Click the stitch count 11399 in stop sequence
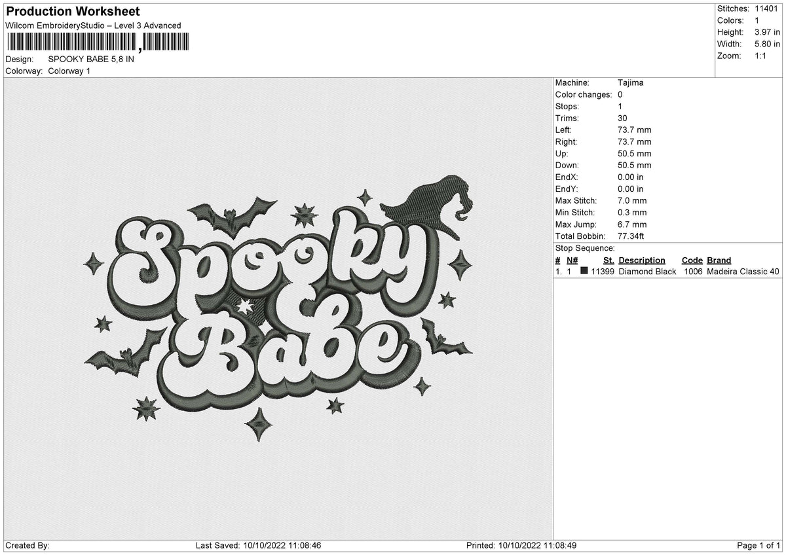 [x=602, y=271]
